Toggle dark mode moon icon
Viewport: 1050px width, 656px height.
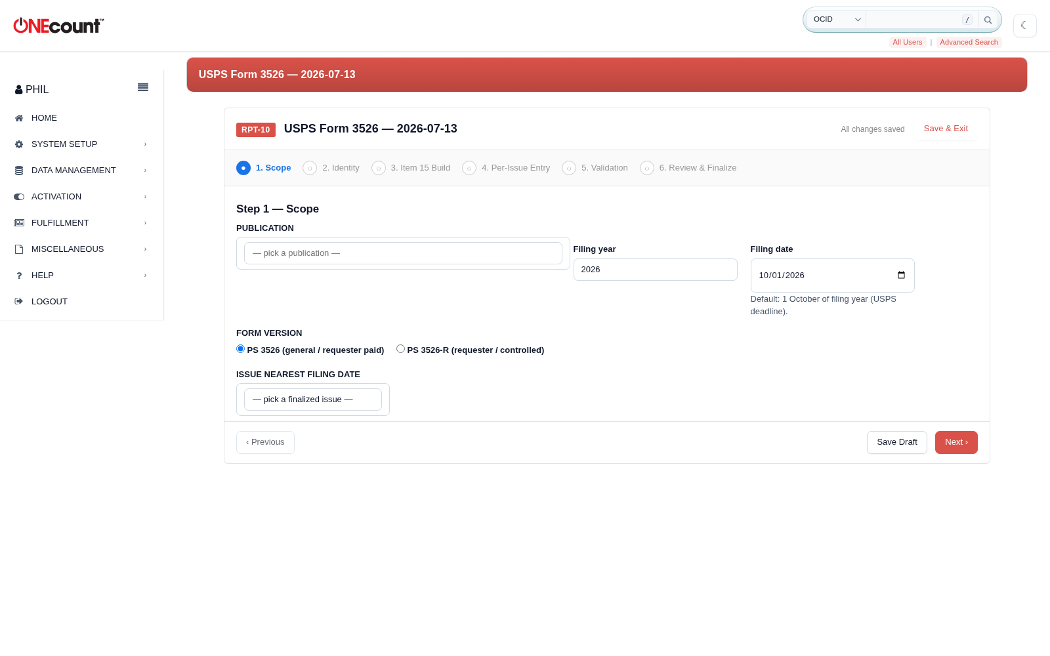[x=1024, y=26]
